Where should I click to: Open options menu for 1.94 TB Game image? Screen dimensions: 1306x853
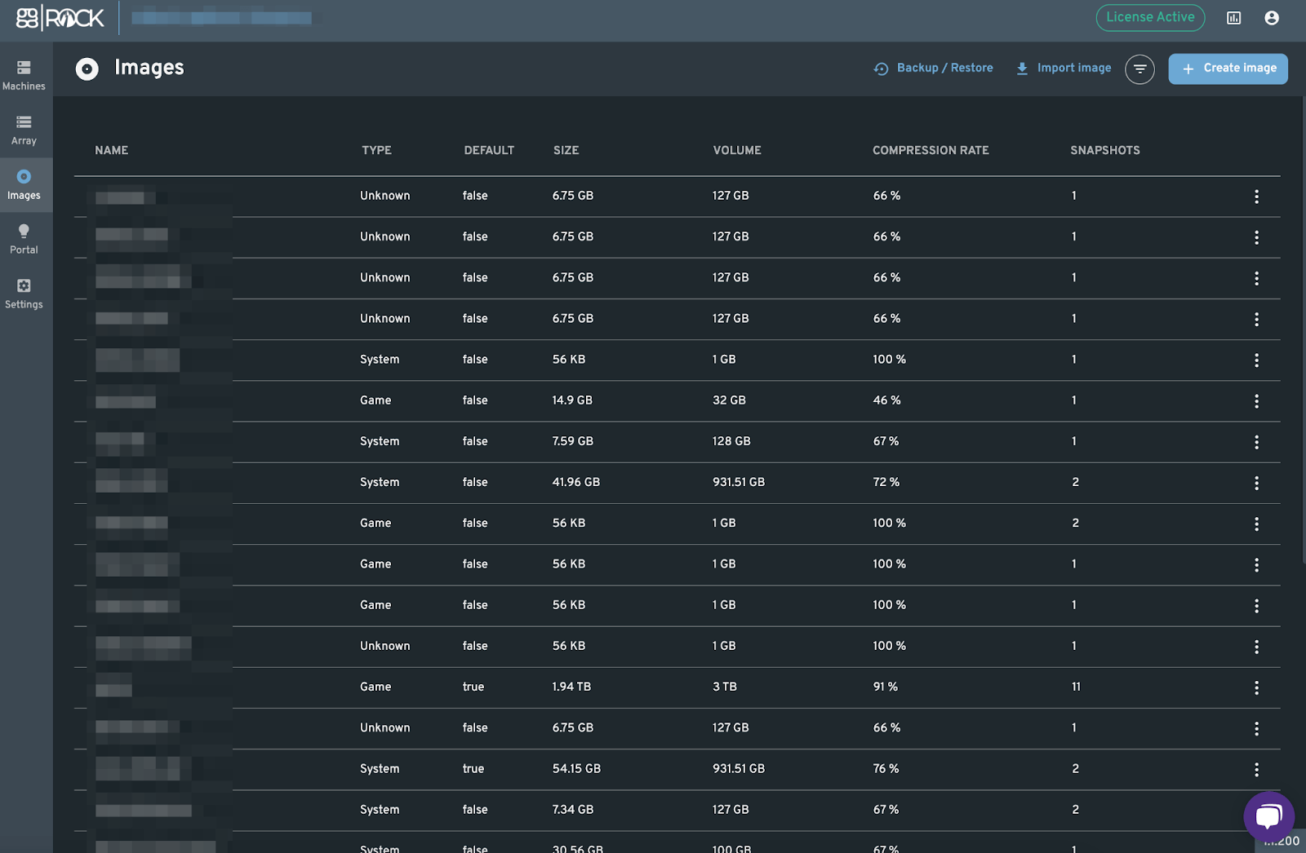(1256, 687)
